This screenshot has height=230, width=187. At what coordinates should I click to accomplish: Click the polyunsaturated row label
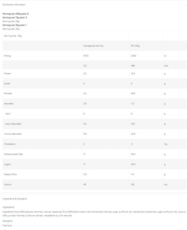click(13, 124)
